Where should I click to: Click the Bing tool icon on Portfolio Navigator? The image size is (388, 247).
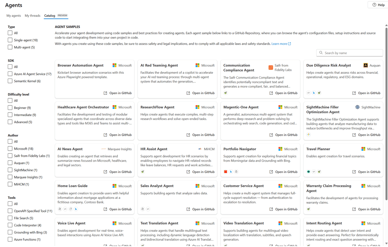tap(231, 172)
